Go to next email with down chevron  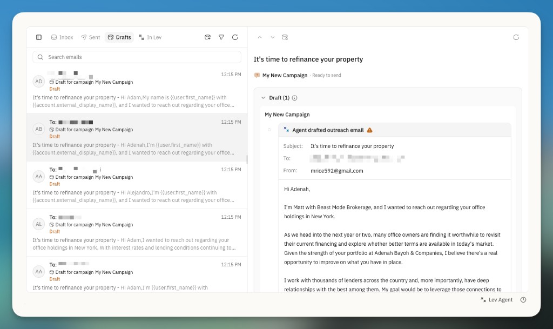pos(273,37)
